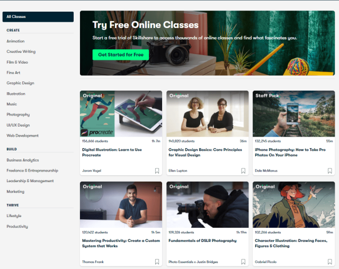Open the Graphic Design category
Screen dimensions: 339x269
21,83
